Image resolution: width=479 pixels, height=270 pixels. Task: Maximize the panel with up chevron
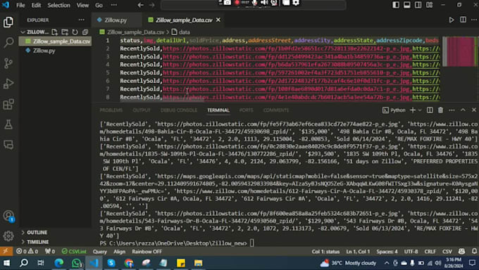463,110
